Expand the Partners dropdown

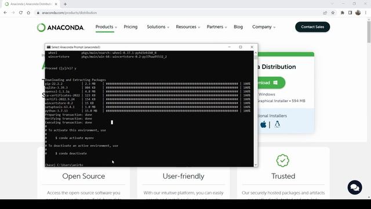coord(217,27)
